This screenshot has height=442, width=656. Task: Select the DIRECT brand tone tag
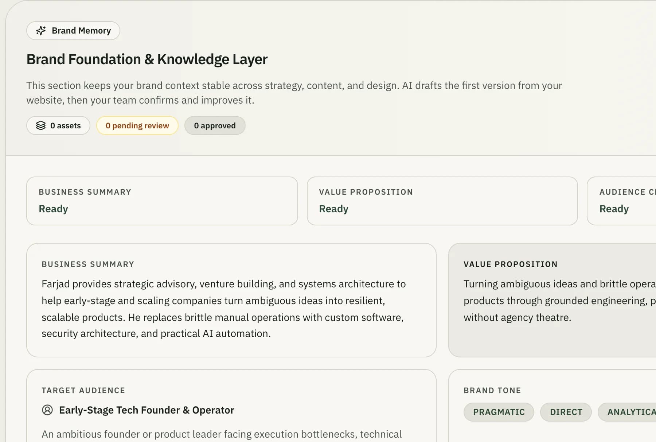pyautogui.click(x=566, y=412)
